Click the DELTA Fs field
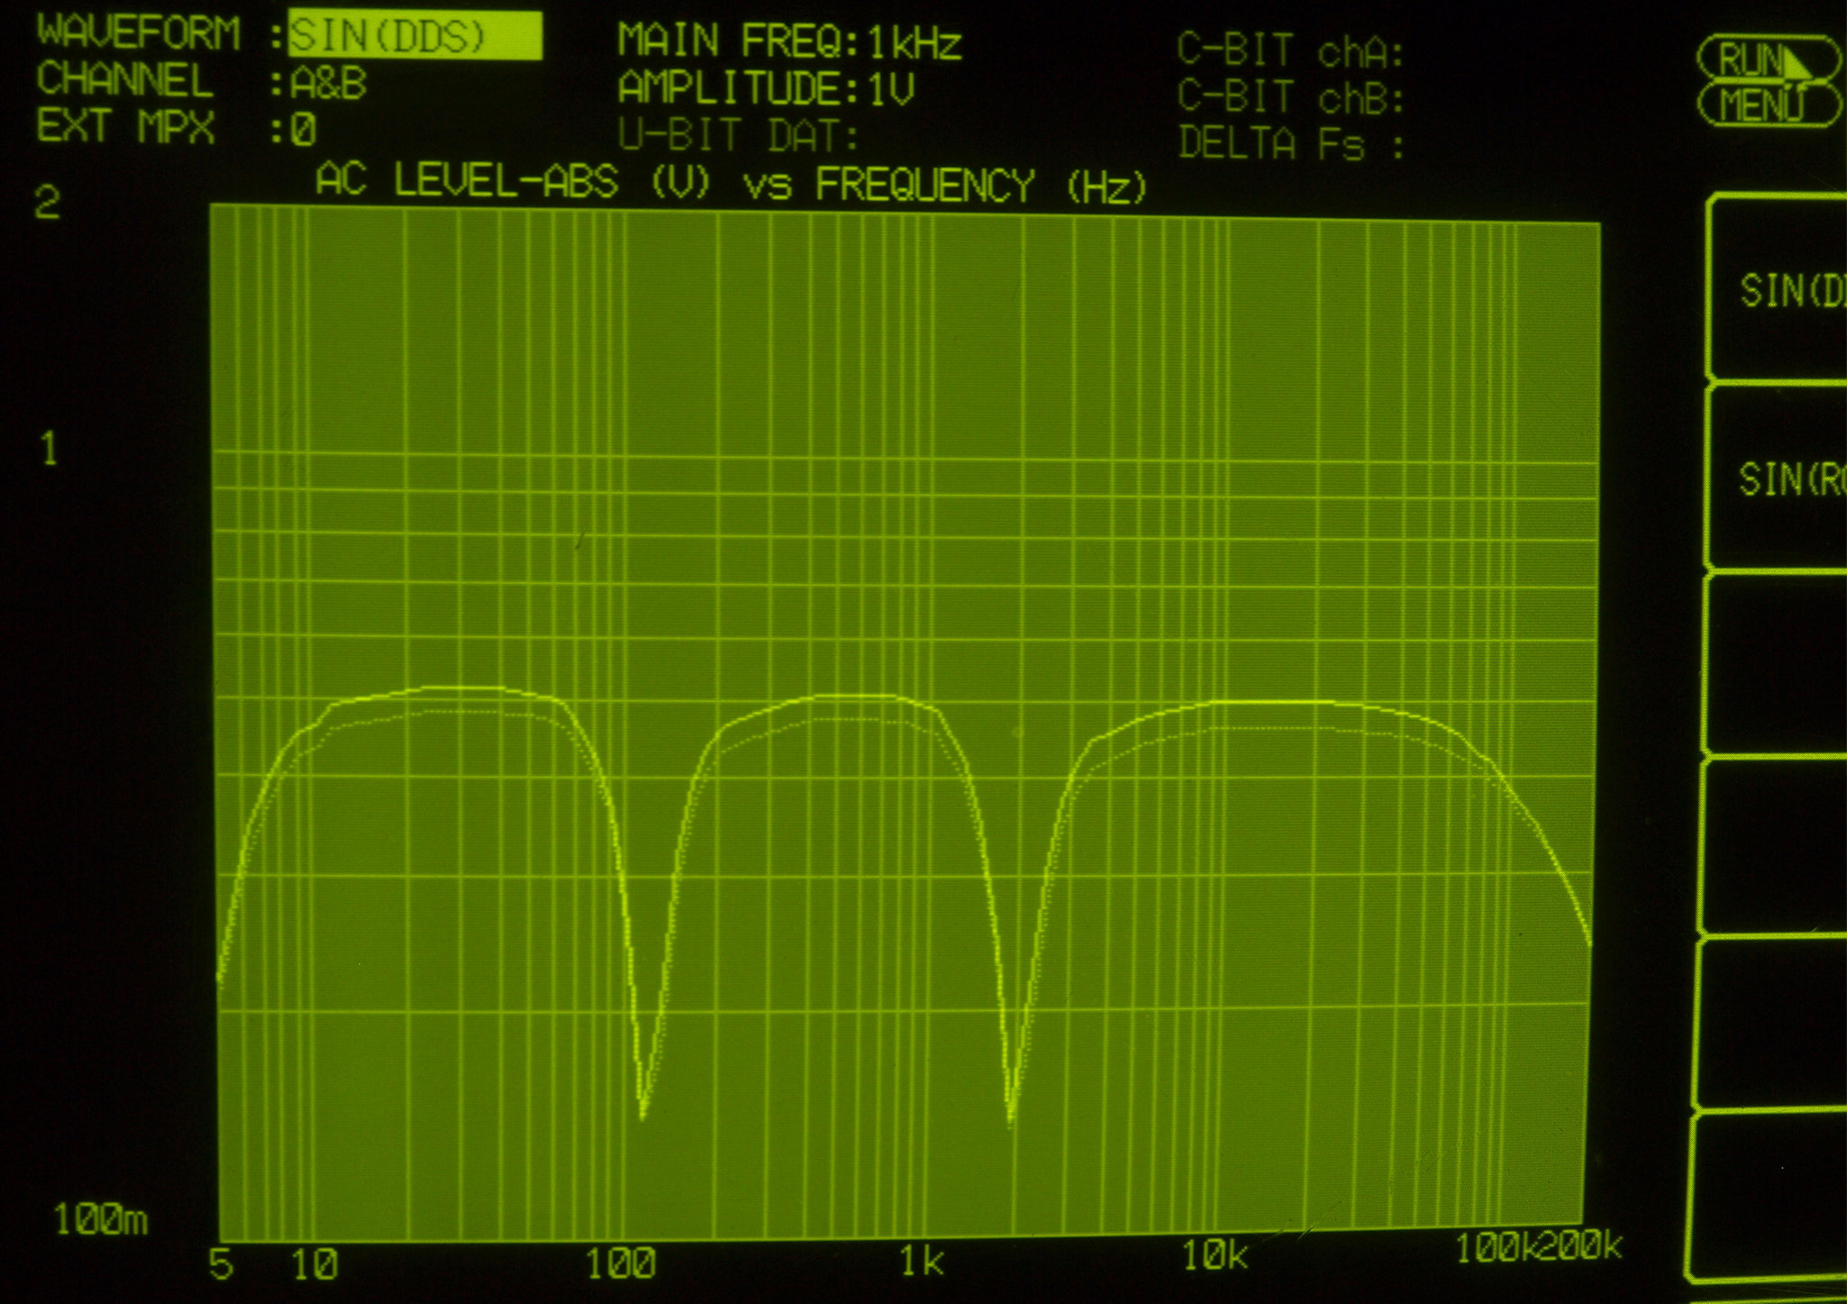The image size is (1847, 1304). (x=1289, y=144)
